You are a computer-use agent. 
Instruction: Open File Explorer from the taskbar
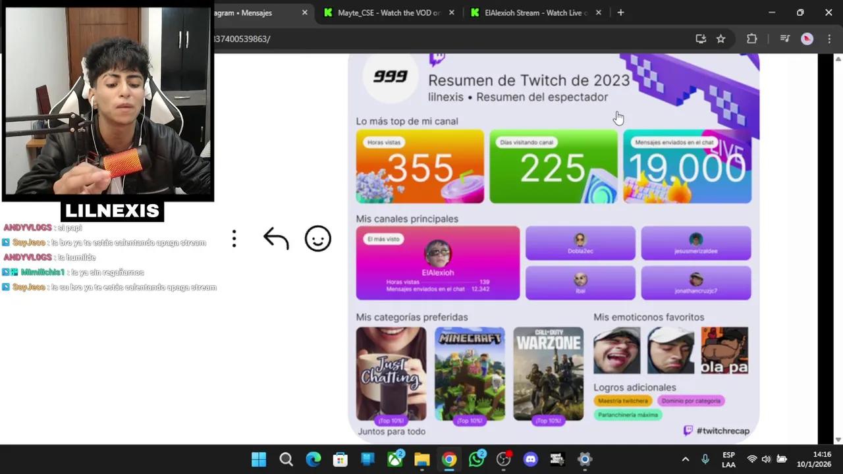tap(421, 460)
